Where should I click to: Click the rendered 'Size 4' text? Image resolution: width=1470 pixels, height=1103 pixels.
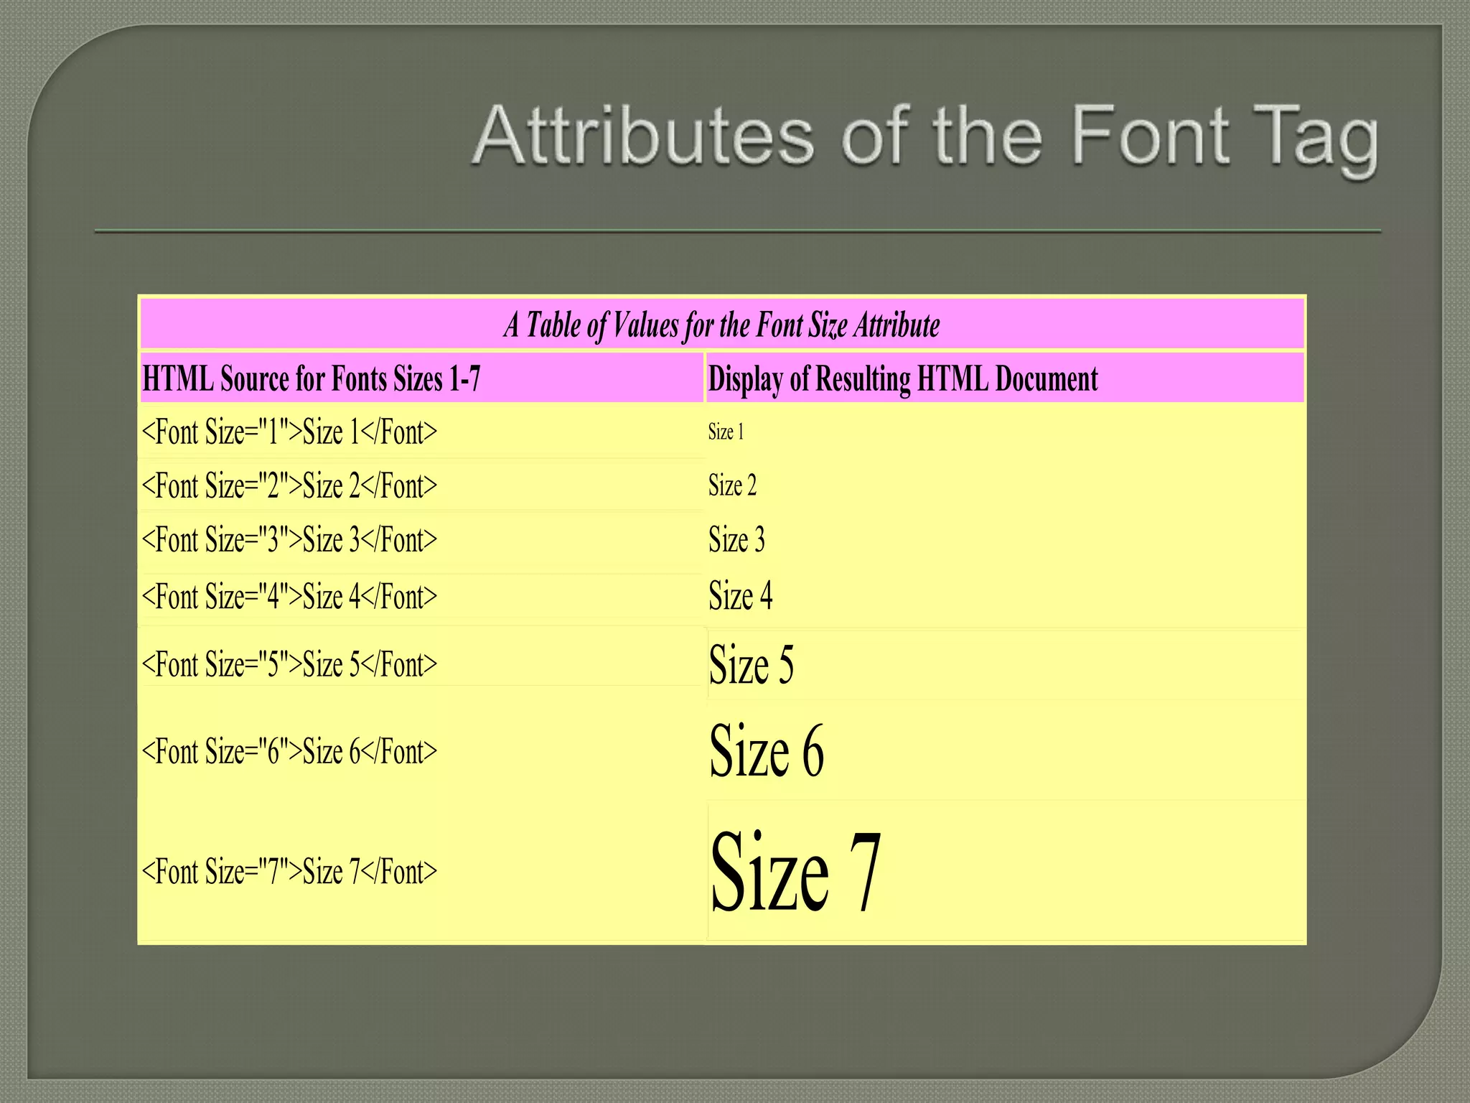pos(740,595)
